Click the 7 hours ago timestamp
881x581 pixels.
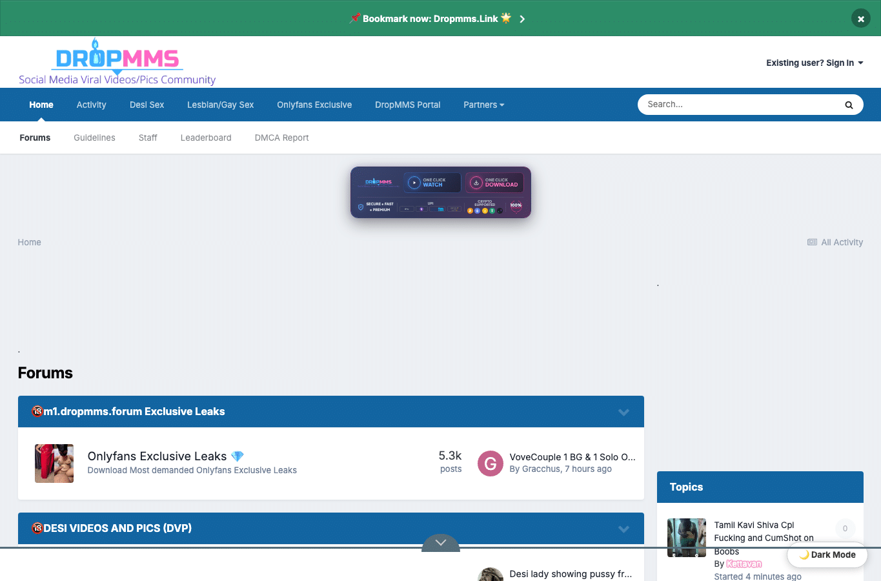(x=588, y=469)
